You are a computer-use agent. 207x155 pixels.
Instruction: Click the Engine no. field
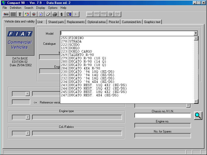click(x=163, y=126)
